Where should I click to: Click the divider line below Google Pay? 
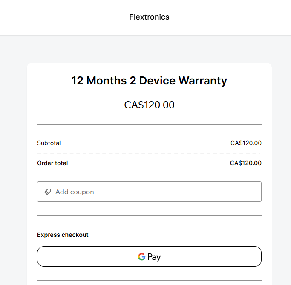(149, 280)
